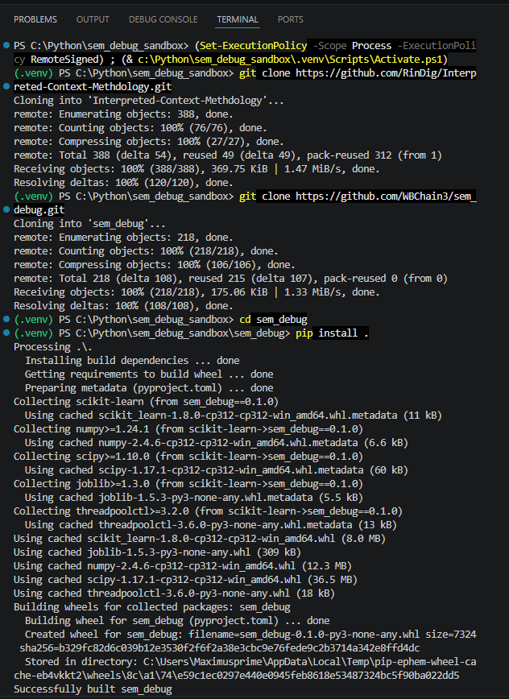
Task: Click the pip-ephem-wheel cache directory path
Action: pos(245,668)
